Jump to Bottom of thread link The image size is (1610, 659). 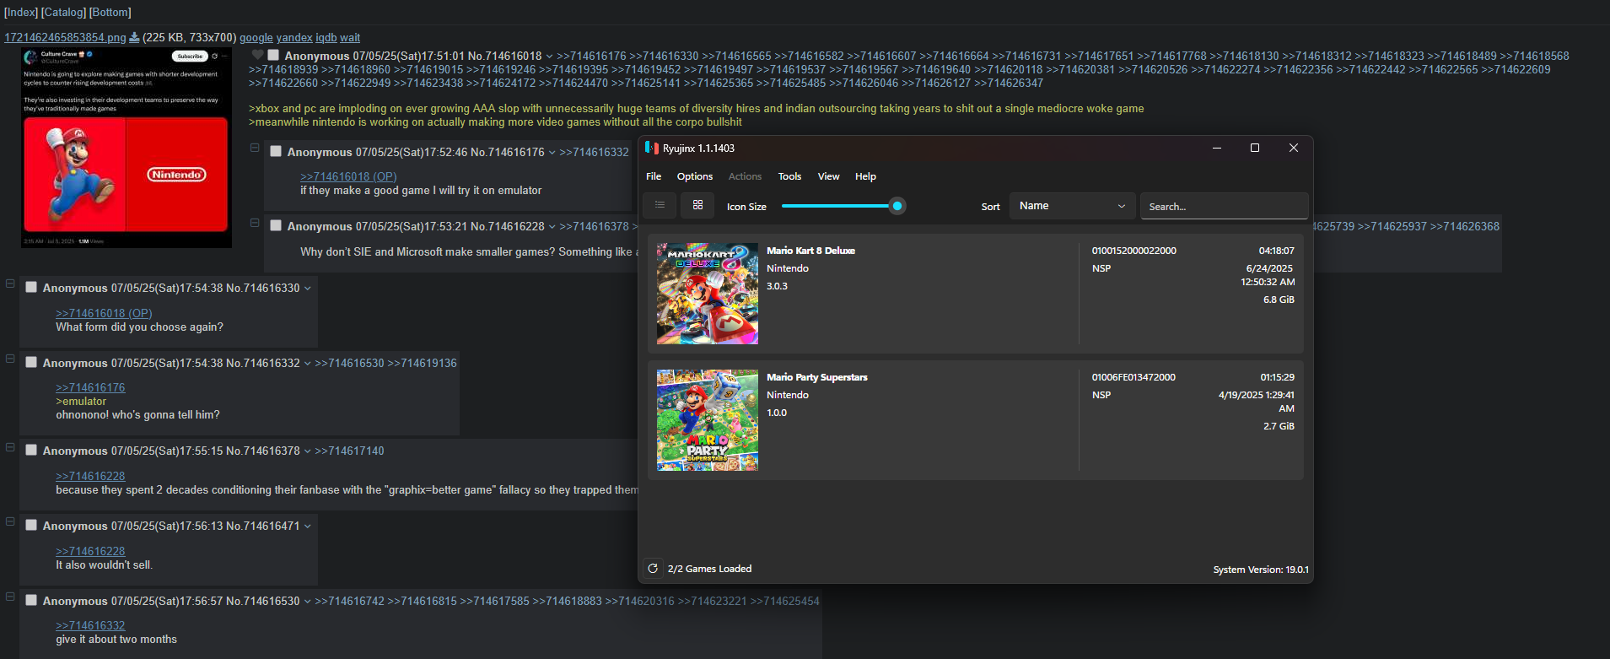point(110,12)
